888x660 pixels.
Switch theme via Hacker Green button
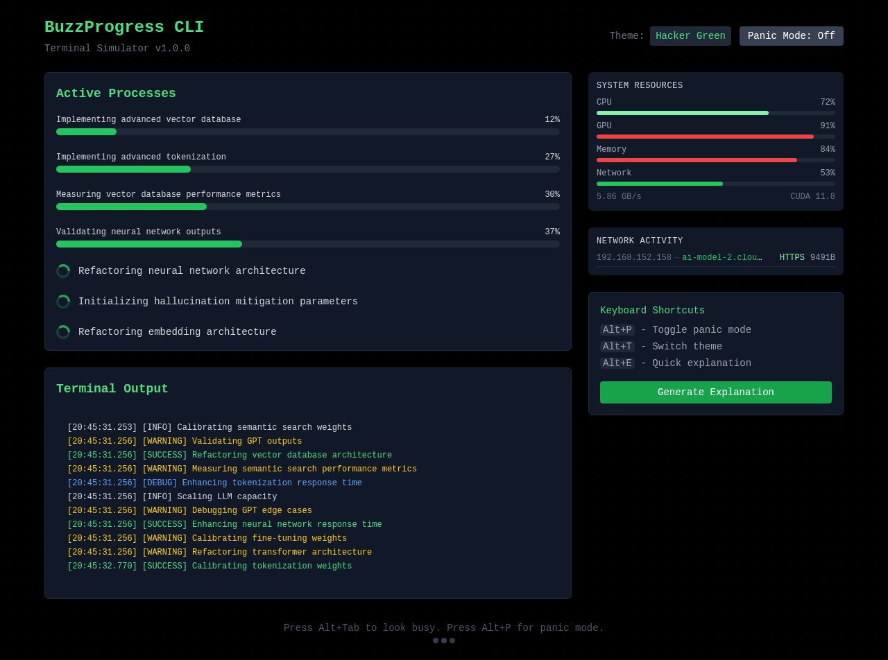[x=690, y=36]
